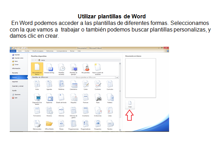Click the Word Help question mark icon
This screenshot has height=145, width=217.
tap(168, 51)
